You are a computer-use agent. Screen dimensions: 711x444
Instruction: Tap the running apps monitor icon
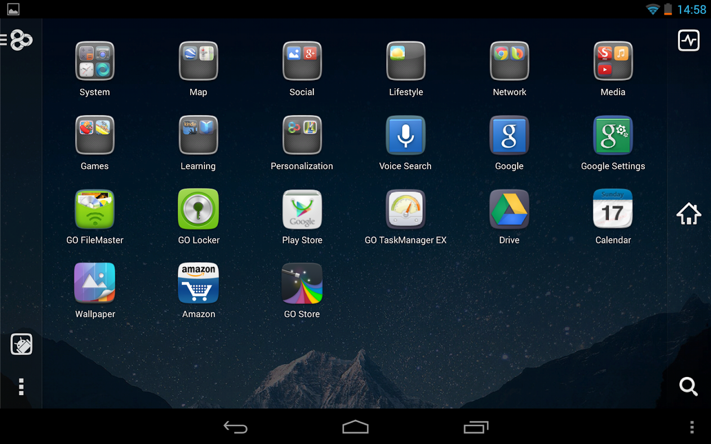(689, 40)
